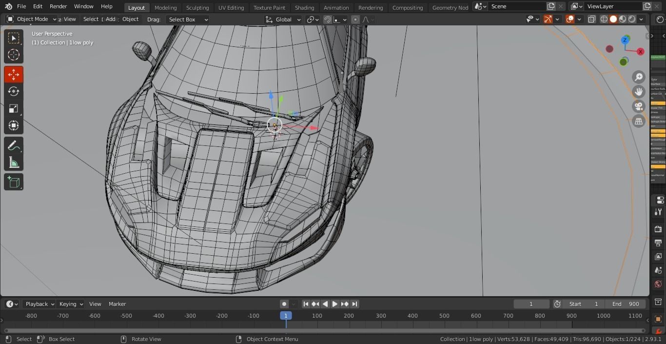Expand the Global orientation dropdown
Screen dimensions: 666x344
[x=283, y=20]
